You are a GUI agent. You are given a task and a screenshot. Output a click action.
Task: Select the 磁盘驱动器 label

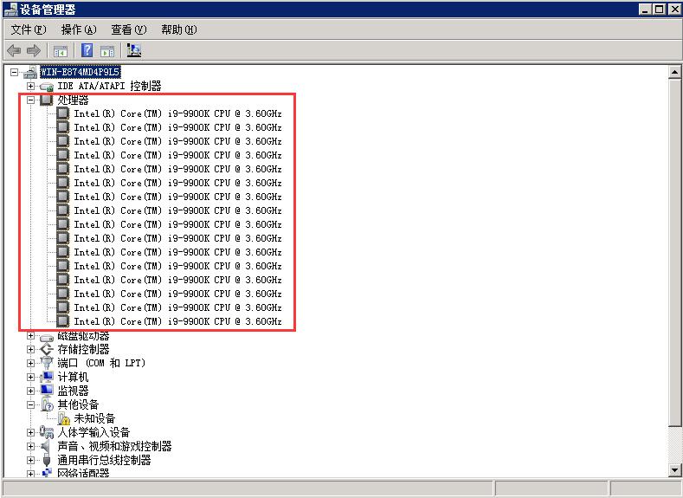tap(83, 336)
